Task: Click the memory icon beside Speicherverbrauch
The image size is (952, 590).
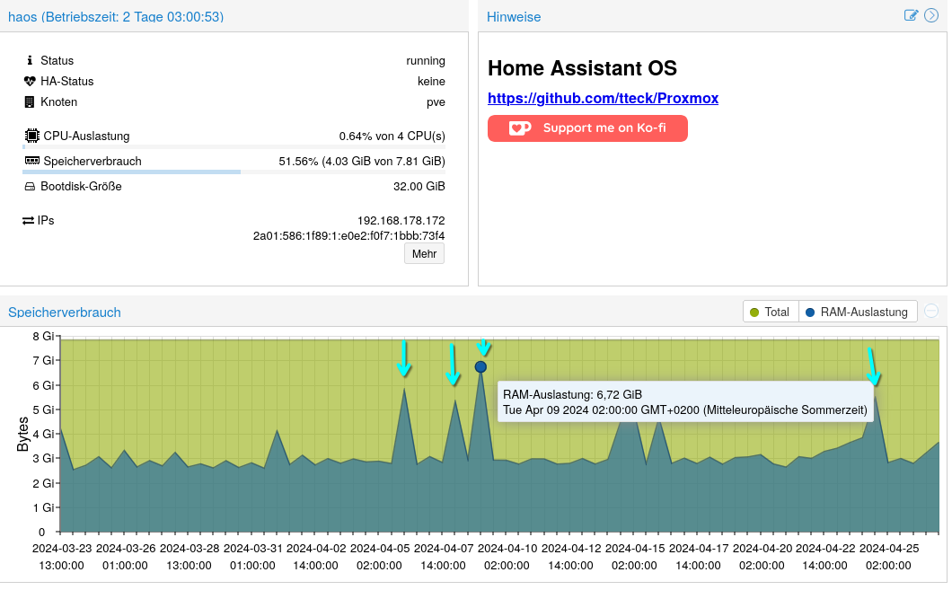Action: pyautogui.click(x=32, y=161)
